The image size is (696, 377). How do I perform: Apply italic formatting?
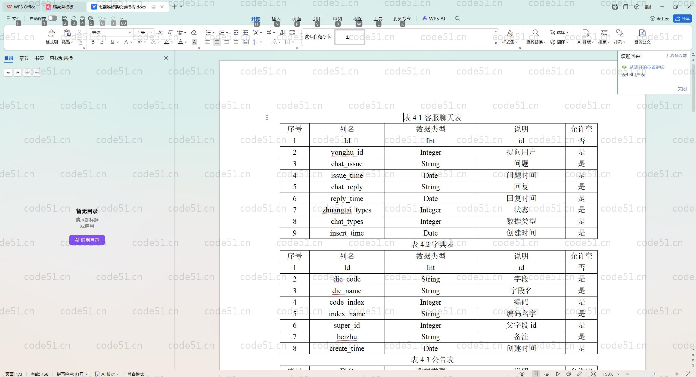coord(102,42)
